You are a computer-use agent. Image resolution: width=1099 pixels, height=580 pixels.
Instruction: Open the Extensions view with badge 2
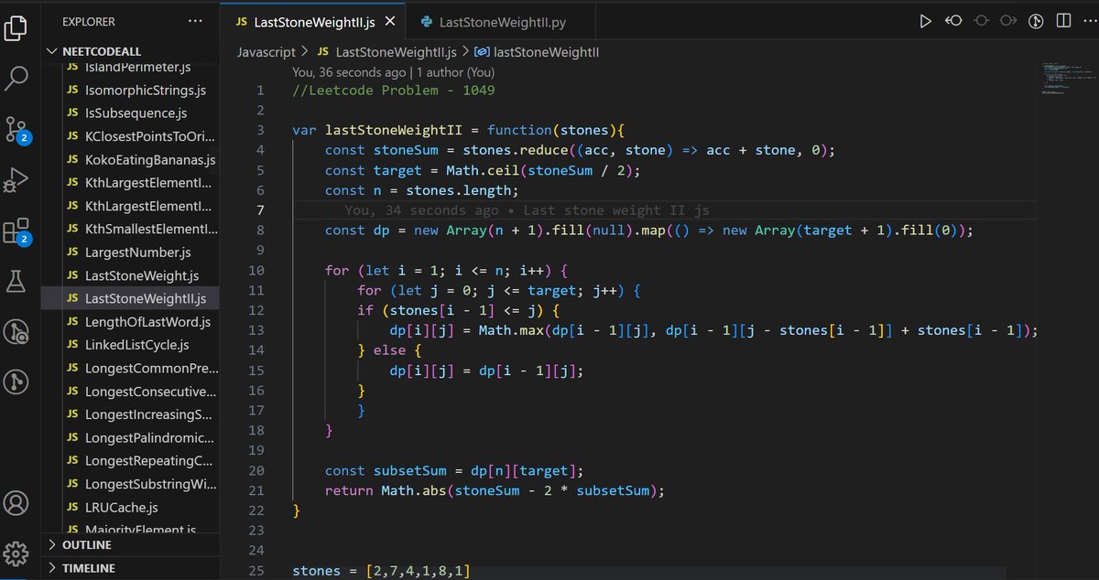(16, 231)
